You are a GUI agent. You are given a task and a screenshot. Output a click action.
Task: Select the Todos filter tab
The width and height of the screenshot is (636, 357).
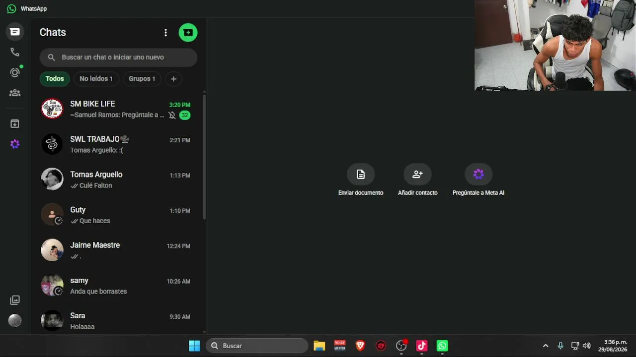pos(55,78)
